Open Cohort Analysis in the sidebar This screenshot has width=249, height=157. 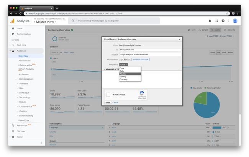pos(26,69)
